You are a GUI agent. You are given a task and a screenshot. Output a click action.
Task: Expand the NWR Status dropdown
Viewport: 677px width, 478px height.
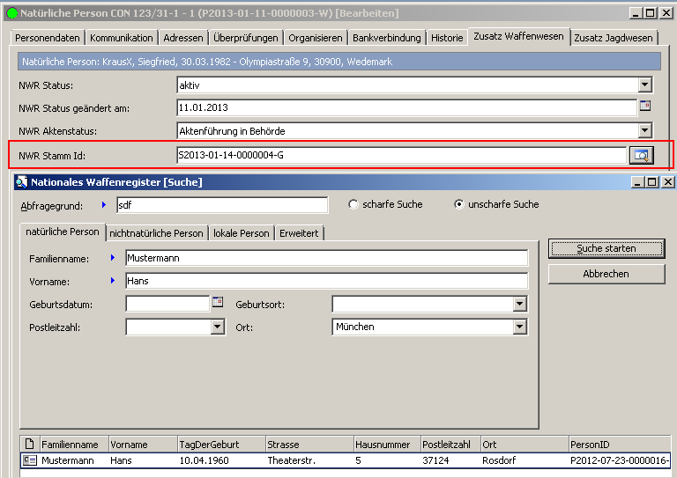coord(645,85)
